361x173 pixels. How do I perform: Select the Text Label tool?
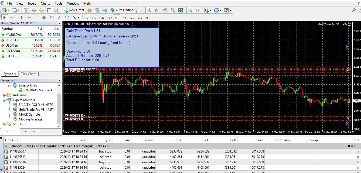(67, 18)
